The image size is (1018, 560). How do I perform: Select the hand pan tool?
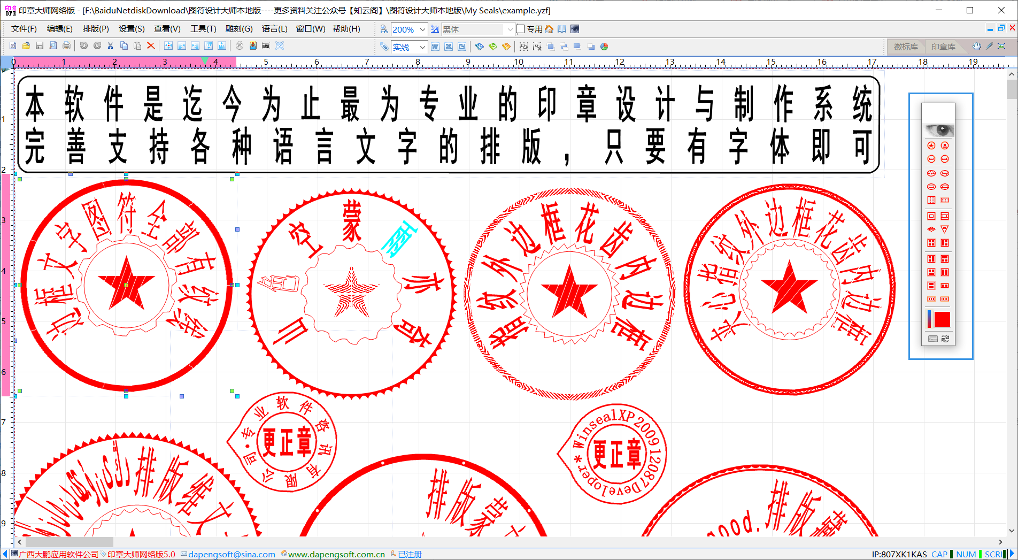[x=976, y=47]
